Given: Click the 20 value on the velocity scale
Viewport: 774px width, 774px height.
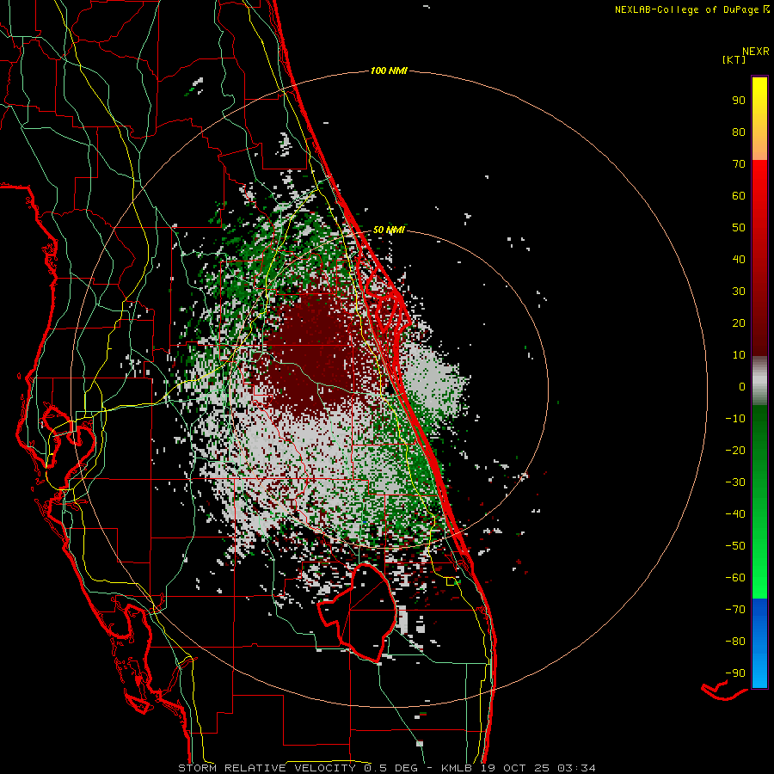Looking at the screenshot, I should [739, 322].
